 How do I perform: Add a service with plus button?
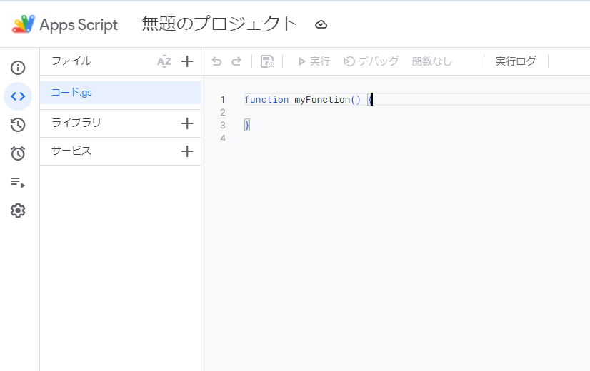tap(187, 151)
